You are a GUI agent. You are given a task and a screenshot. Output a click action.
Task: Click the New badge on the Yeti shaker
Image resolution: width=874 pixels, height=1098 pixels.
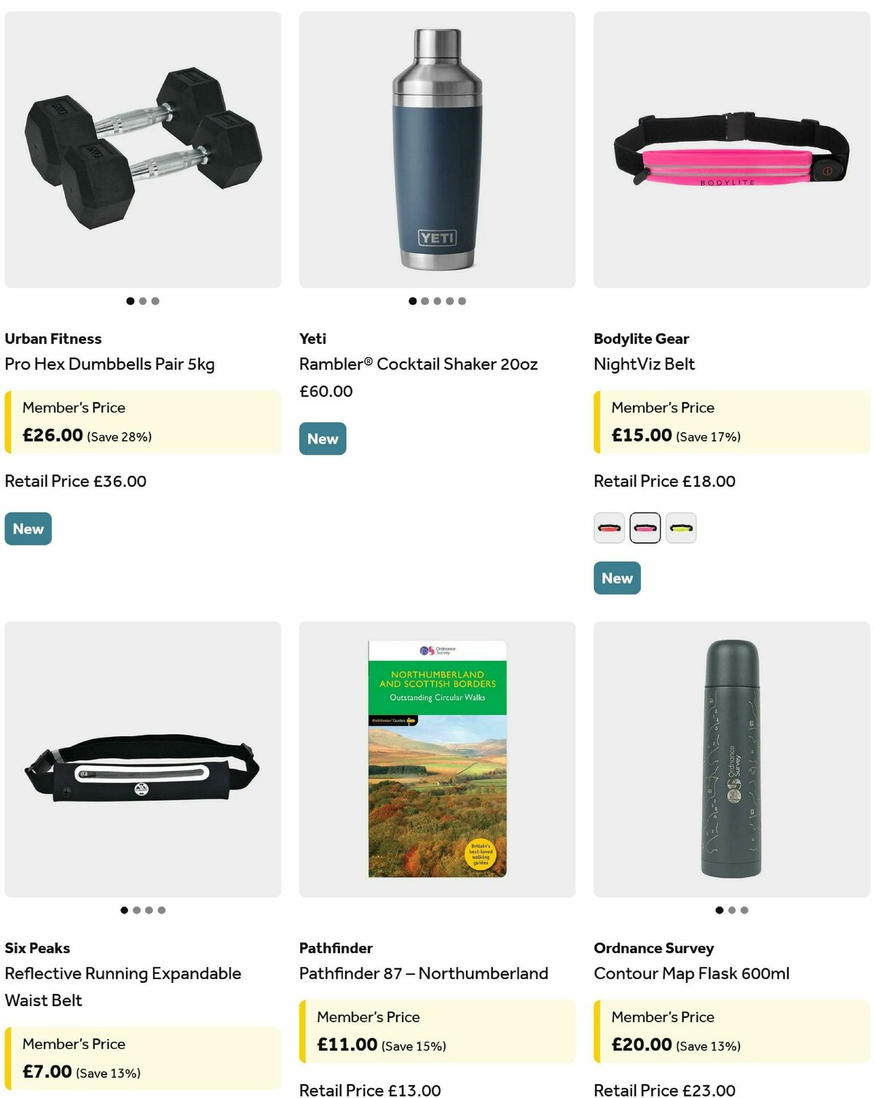coord(322,439)
